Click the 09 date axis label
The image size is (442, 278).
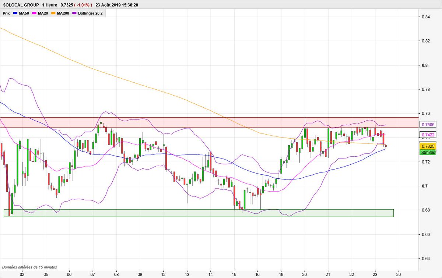point(140,274)
